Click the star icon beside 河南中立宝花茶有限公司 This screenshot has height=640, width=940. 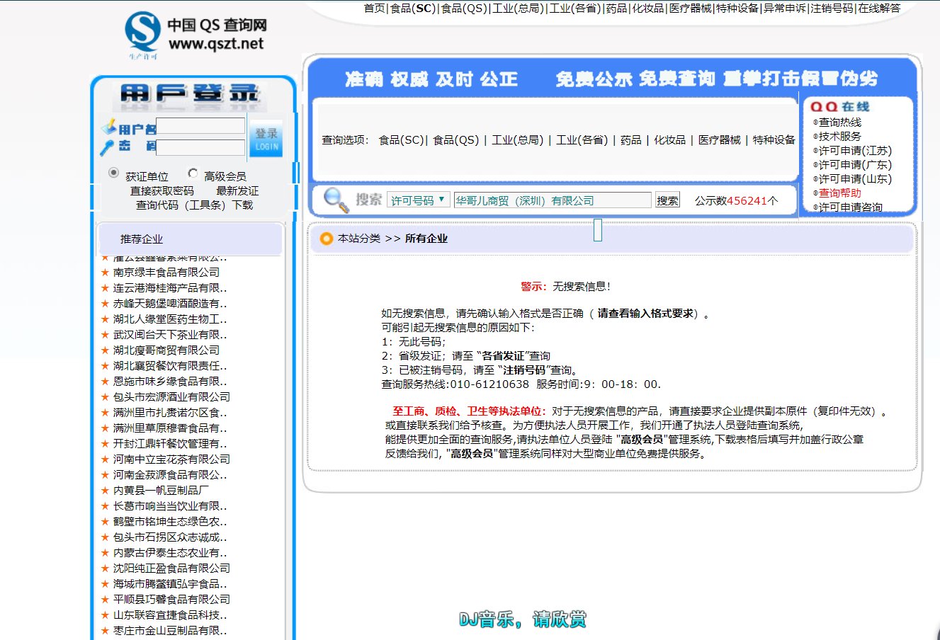pyautogui.click(x=104, y=459)
